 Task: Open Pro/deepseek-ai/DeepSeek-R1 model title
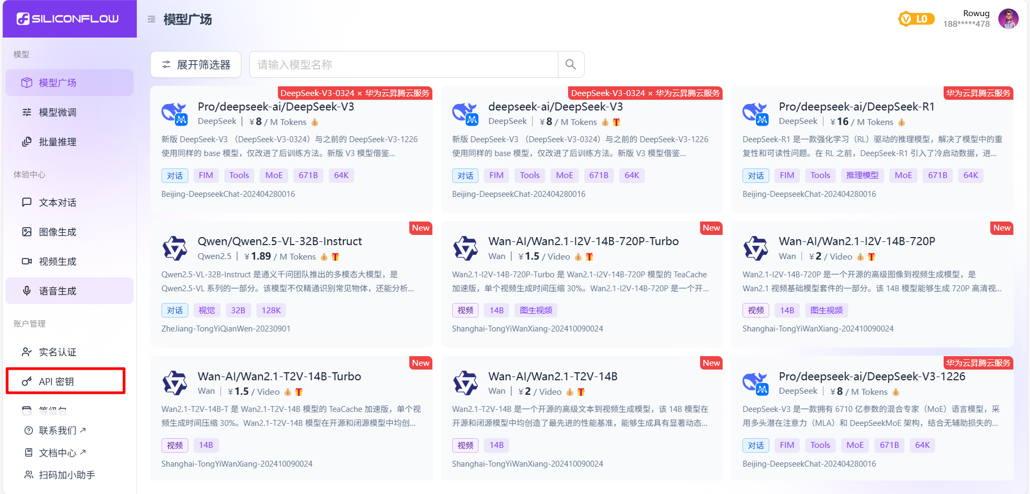[x=856, y=107]
